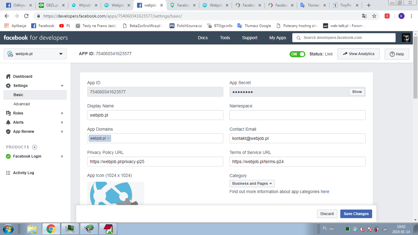Show the App Secret

coord(357,92)
